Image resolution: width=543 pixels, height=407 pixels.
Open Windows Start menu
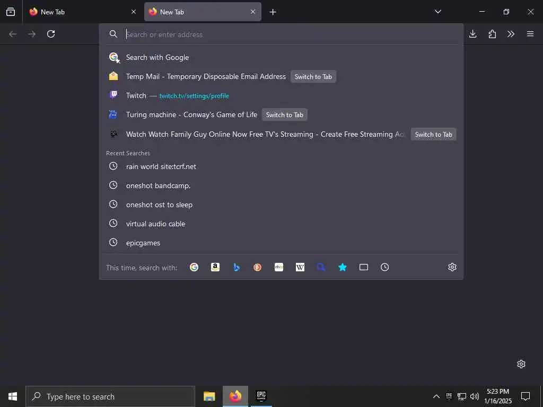13,396
